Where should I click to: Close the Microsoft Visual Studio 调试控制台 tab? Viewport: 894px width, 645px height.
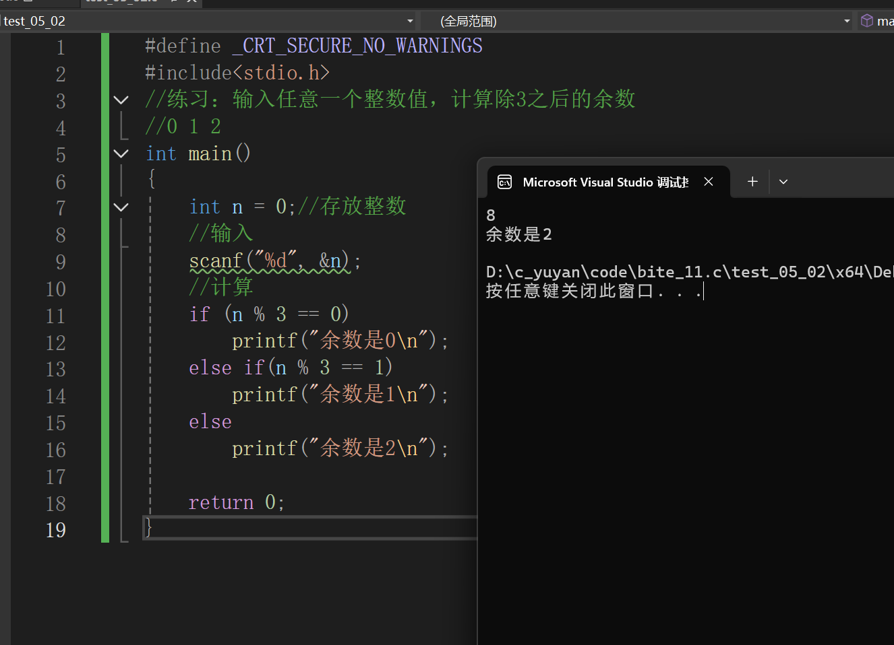click(x=708, y=181)
